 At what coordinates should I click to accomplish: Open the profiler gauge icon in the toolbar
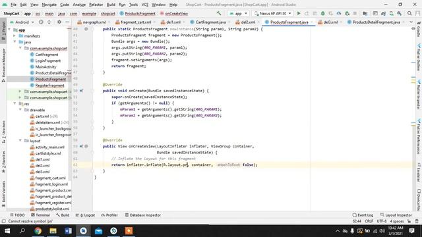click(339, 13)
